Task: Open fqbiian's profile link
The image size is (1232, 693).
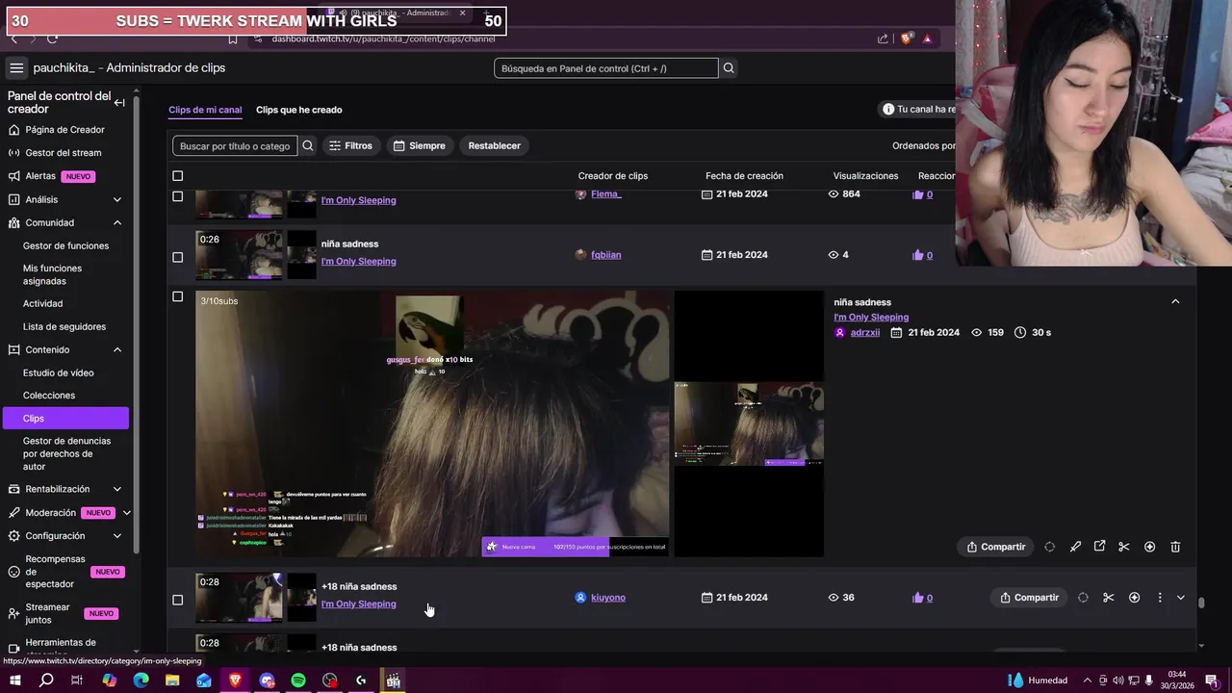Action: click(x=606, y=255)
